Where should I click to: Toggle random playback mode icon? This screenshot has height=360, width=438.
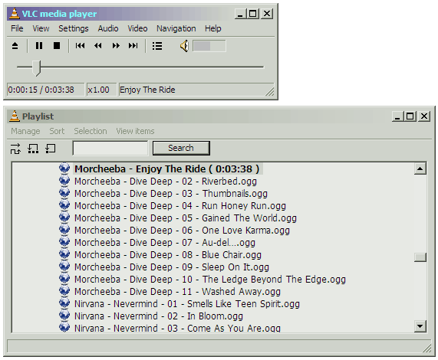point(15,149)
